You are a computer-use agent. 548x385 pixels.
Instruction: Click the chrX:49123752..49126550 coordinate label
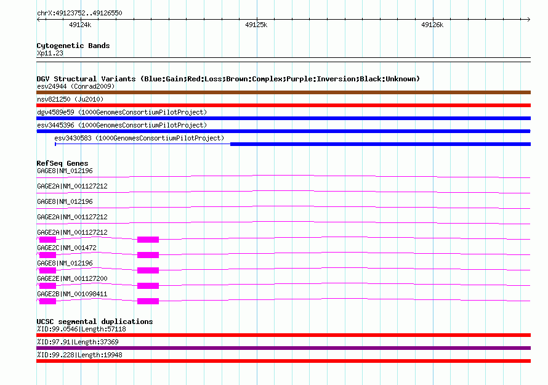tap(79, 13)
